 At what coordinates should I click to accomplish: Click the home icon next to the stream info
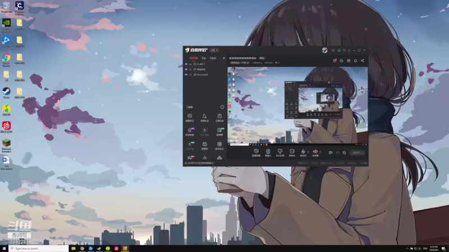click(277, 63)
